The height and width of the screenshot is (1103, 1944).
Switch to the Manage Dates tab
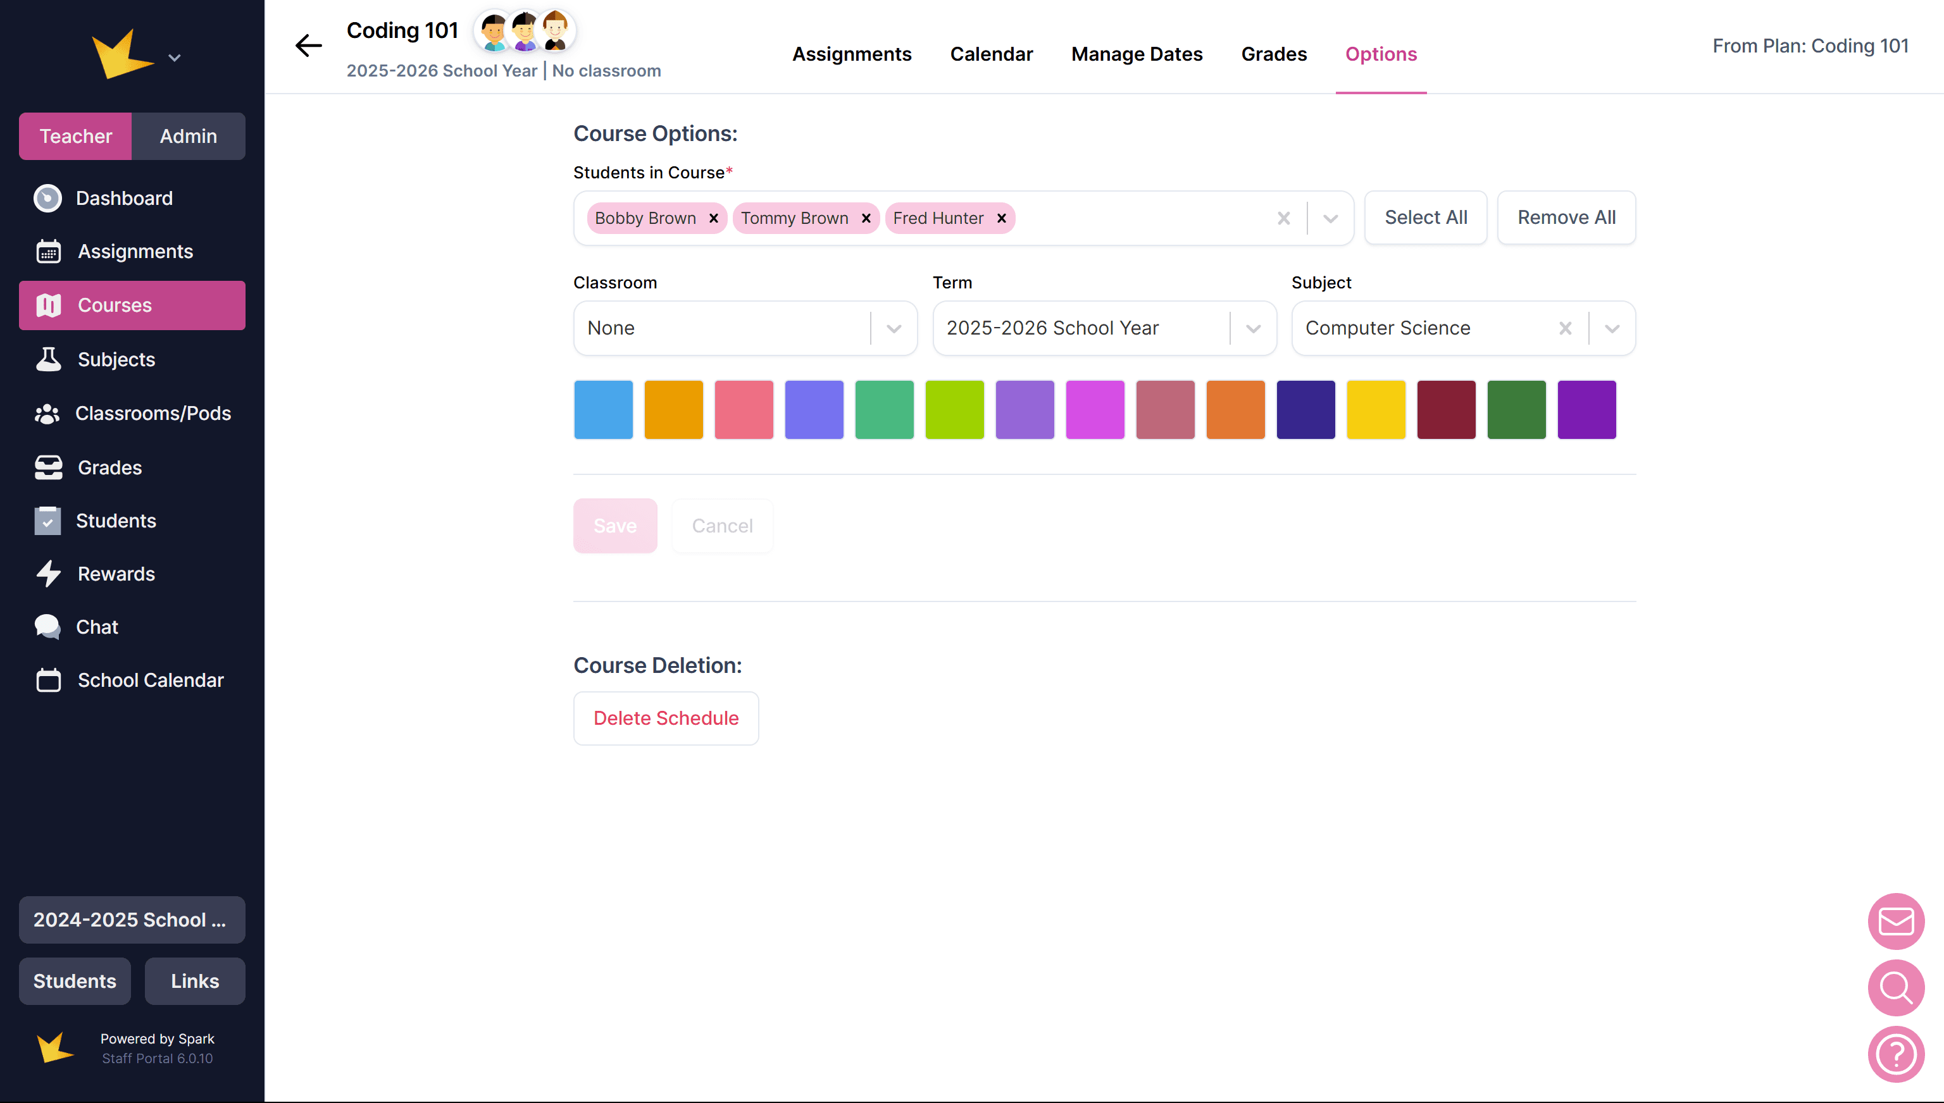[x=1136, y=54]
